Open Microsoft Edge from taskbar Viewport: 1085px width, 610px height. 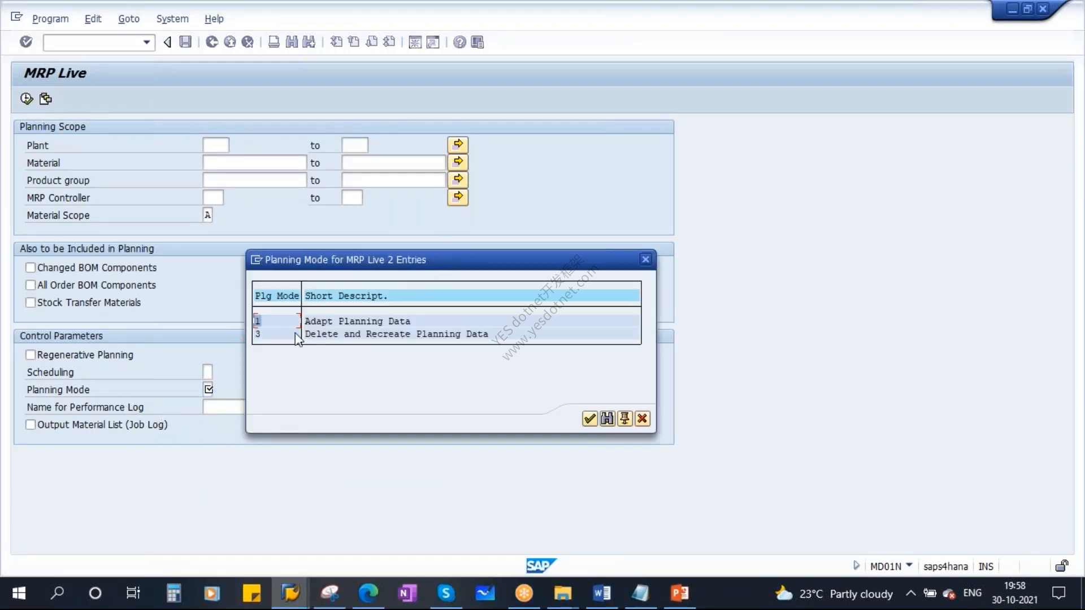pyautogui.click(x=368, y=593)
